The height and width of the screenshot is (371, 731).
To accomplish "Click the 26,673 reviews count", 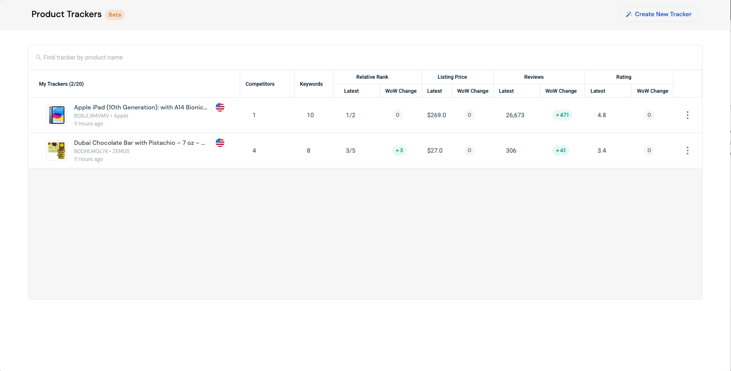I will click(x=515, y=115).
